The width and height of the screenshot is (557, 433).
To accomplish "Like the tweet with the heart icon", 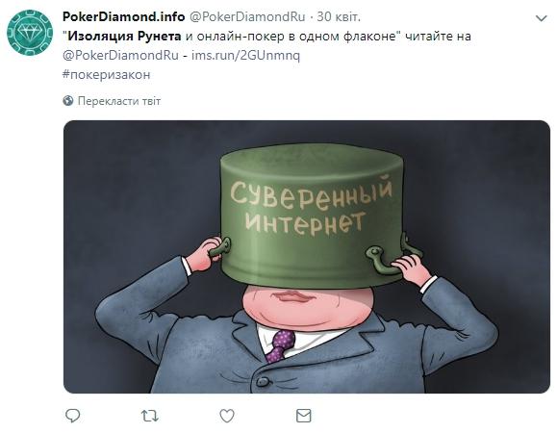I will (x=227, y=416).
